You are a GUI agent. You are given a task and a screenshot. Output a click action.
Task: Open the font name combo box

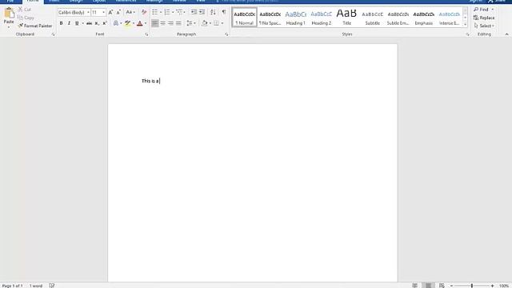click(x=74, y=13)
